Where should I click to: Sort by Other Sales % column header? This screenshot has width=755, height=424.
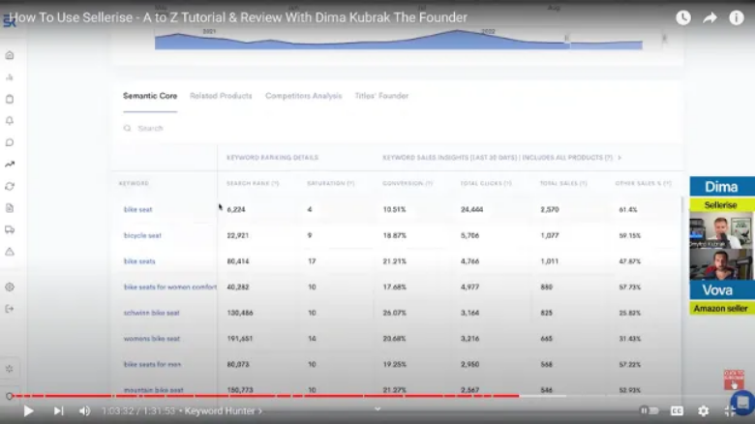[644, 184]
